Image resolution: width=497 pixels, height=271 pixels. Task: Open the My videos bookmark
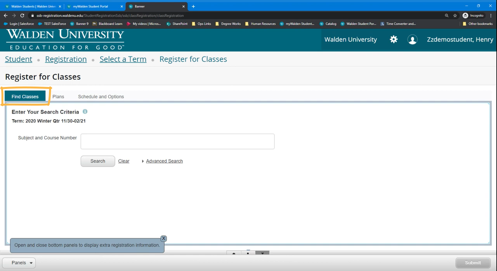click(x=144, y=24)
